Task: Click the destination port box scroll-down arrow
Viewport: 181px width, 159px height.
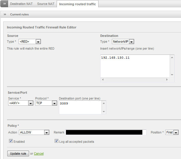Action: pyautogui.click(x=104, y=112)
